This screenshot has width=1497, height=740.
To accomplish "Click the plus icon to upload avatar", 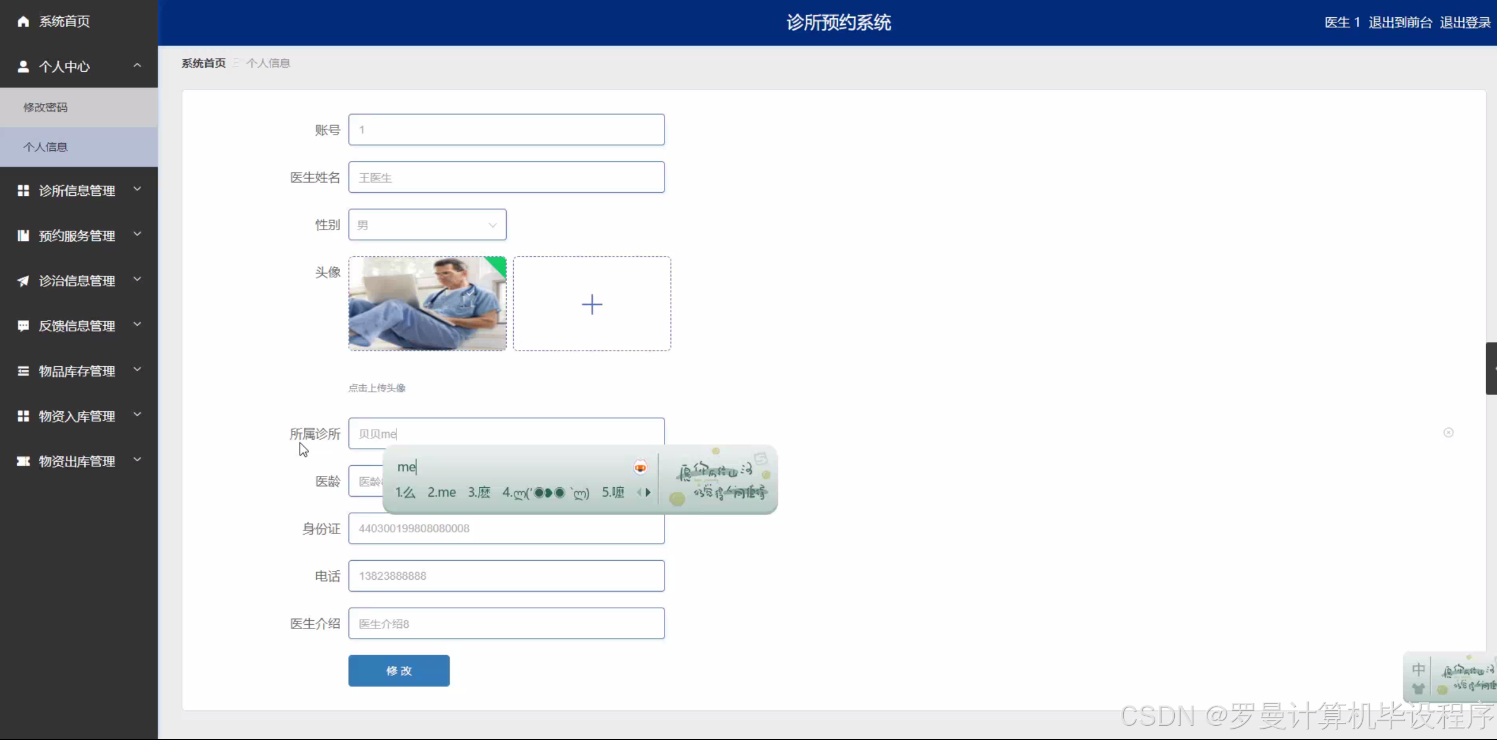I will (x=592, y=304).
